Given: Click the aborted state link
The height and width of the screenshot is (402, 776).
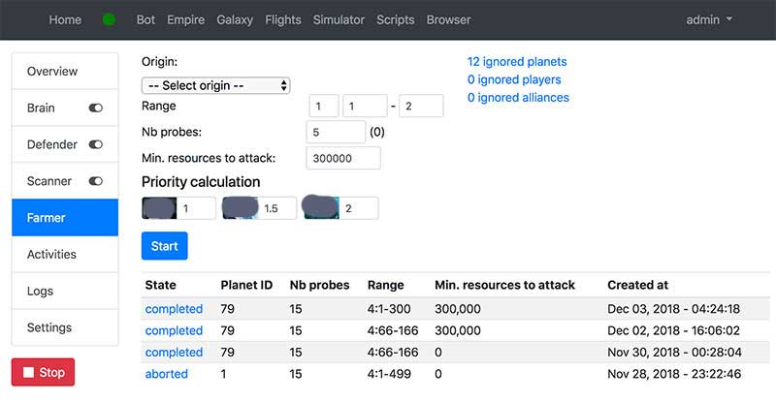Looking at the screenshot, I should tap(167, 373).
